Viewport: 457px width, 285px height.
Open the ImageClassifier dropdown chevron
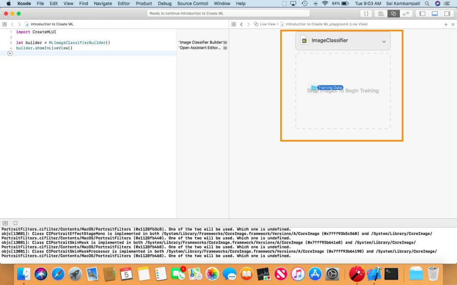pyautogui.click(x=383, y=41)
